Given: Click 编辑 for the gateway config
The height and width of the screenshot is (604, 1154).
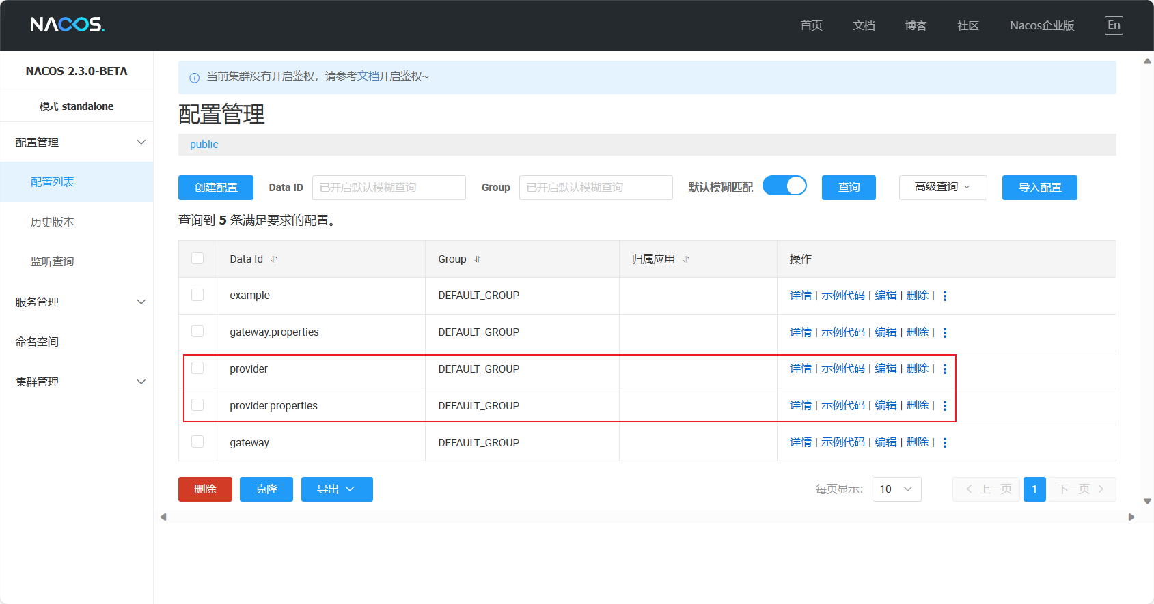Looking at the screenshot, I should 886,442.
